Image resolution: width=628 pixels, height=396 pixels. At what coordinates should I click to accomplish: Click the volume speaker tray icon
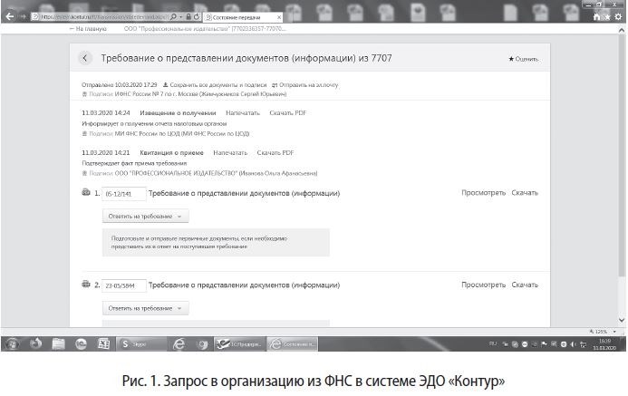coord(573,344)
